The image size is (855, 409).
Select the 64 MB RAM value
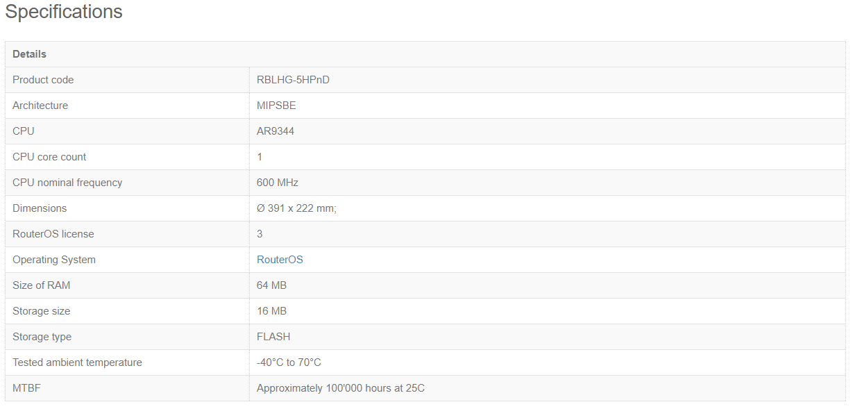point(271,285)
